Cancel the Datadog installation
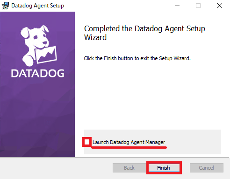 click(x=207, y=168)
